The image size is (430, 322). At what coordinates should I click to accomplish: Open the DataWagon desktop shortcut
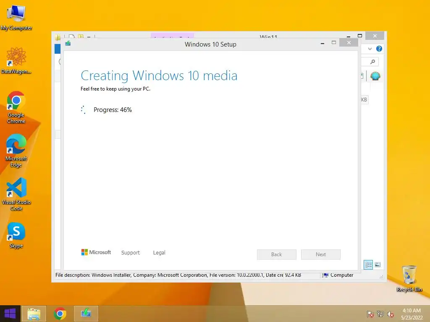16,60
